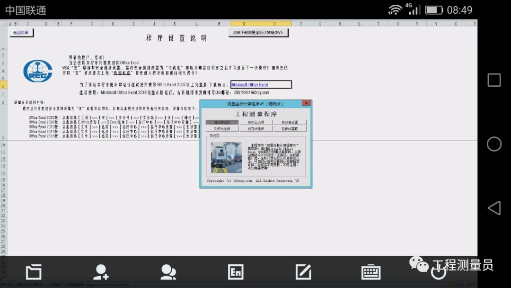Tap the 中国联通 carrier label
This screenshot has height=288, width=511.
(26, 10)
